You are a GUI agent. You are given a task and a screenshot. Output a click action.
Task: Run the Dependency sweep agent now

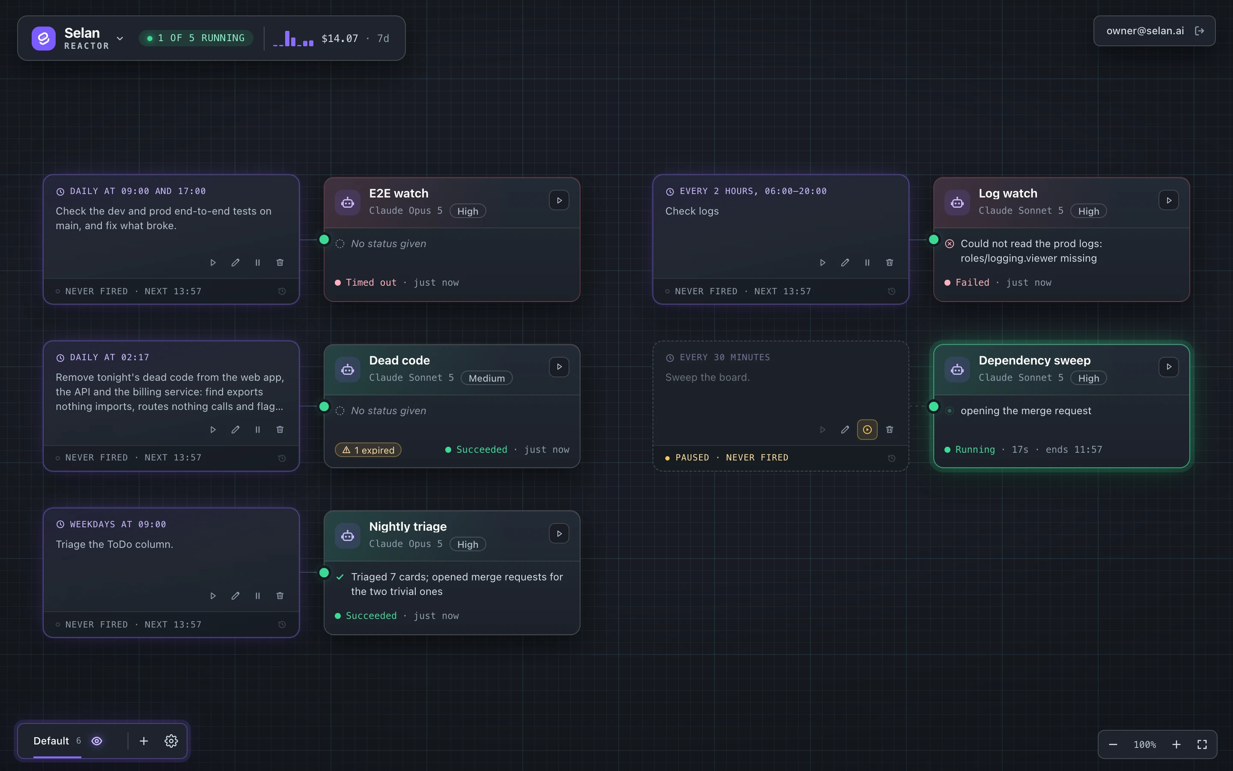click(x=1168, y=367)
